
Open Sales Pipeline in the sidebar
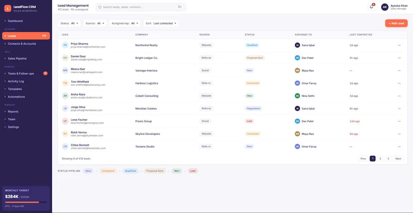point(26,59)
